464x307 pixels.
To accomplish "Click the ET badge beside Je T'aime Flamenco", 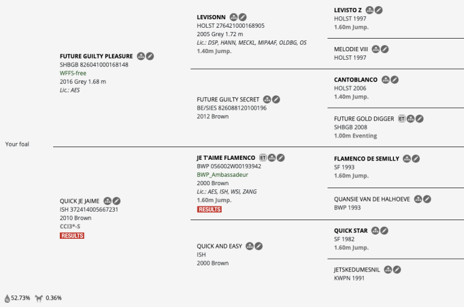I will coord(263,157).
